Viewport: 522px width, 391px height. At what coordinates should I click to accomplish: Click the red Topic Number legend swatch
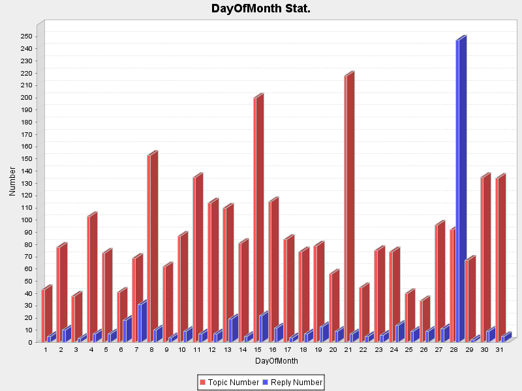[x=203, y=383]
